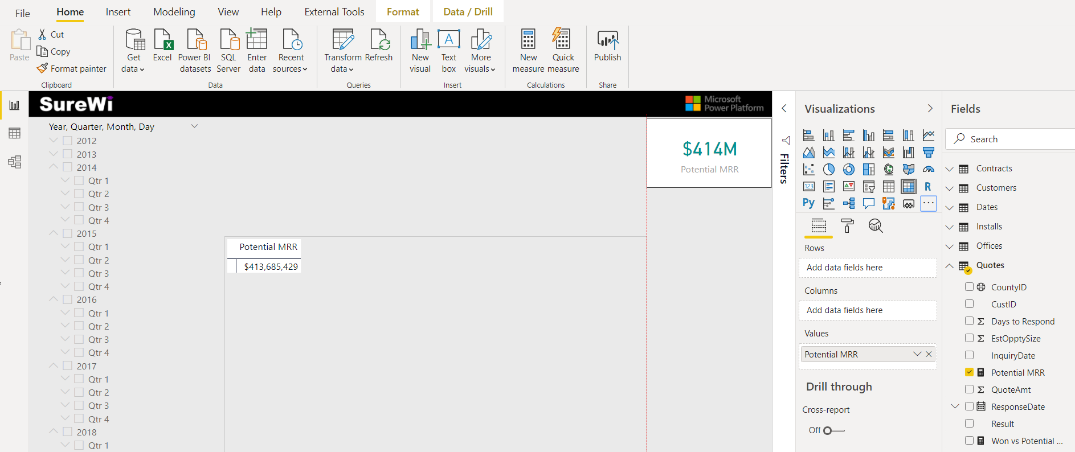
Task: Select the matrix visual
Action: click(x=909, y=187)
